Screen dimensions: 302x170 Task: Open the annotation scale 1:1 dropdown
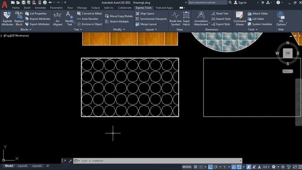(266, 167)
